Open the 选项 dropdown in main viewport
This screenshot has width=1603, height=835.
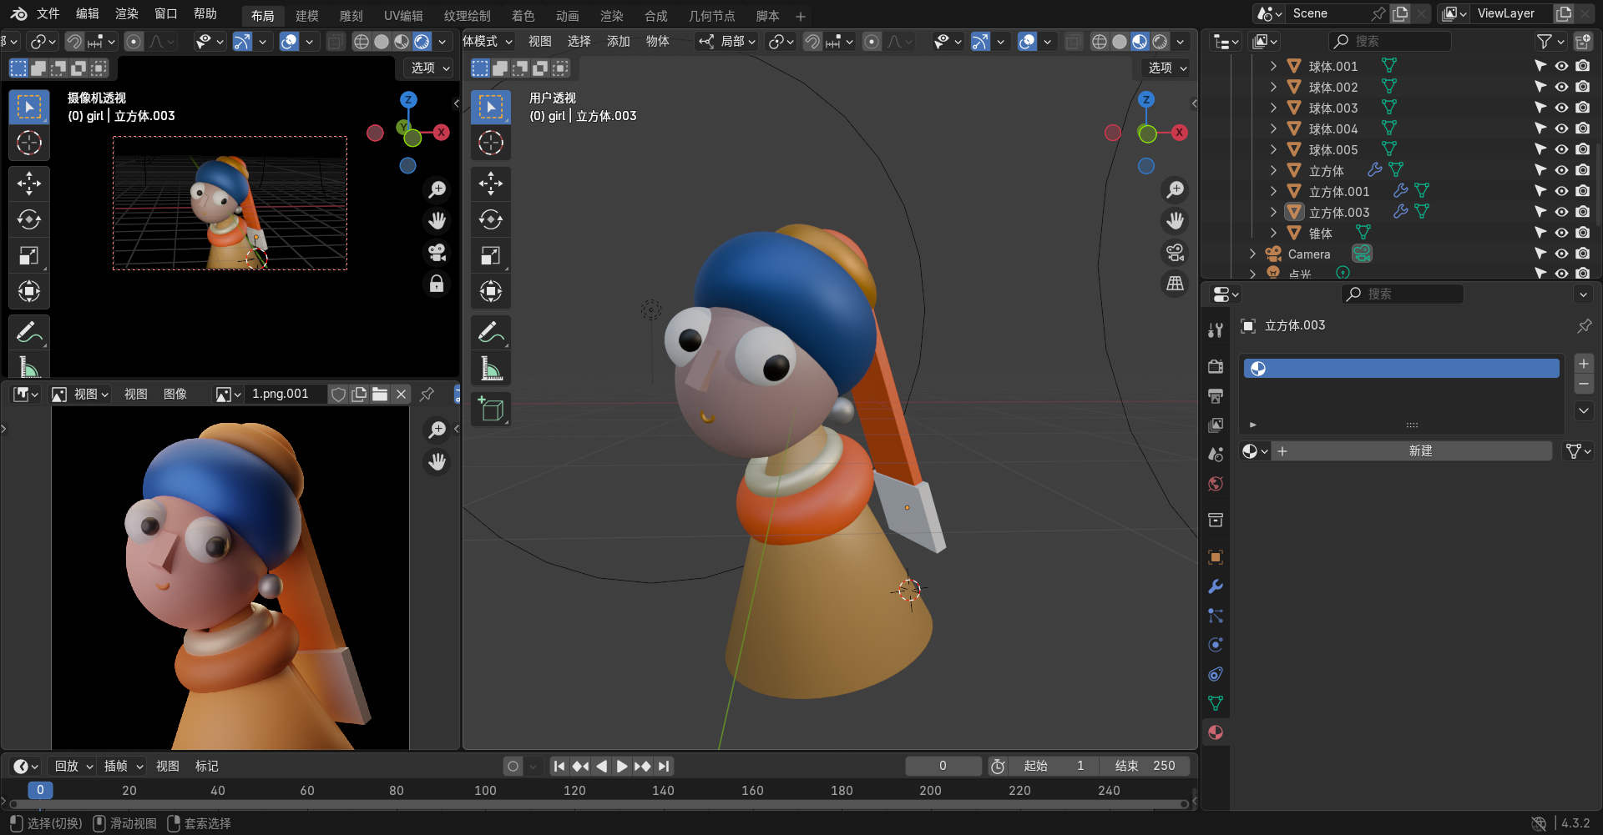click(1167, 68)
